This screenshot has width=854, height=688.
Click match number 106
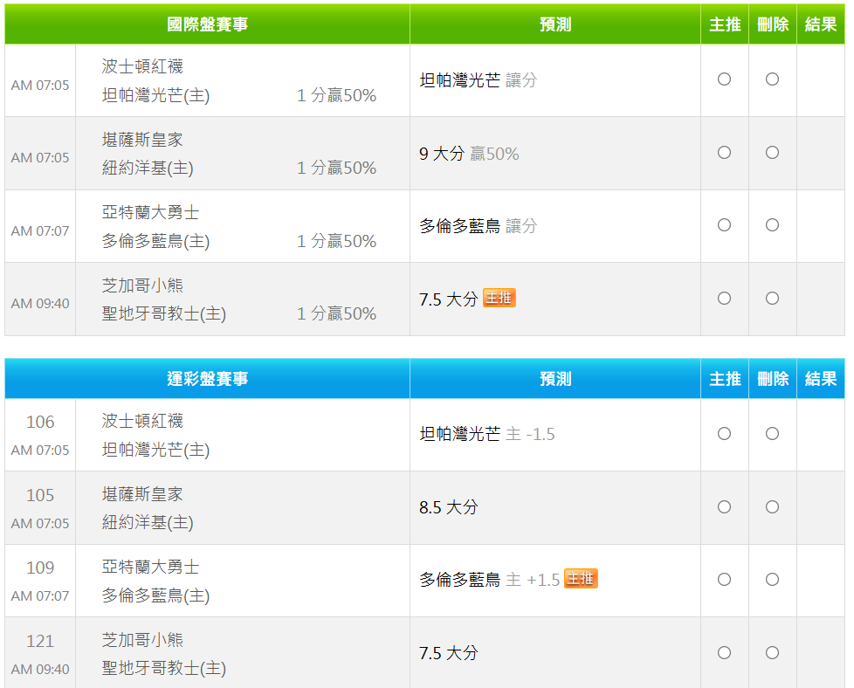pos(40,422)
